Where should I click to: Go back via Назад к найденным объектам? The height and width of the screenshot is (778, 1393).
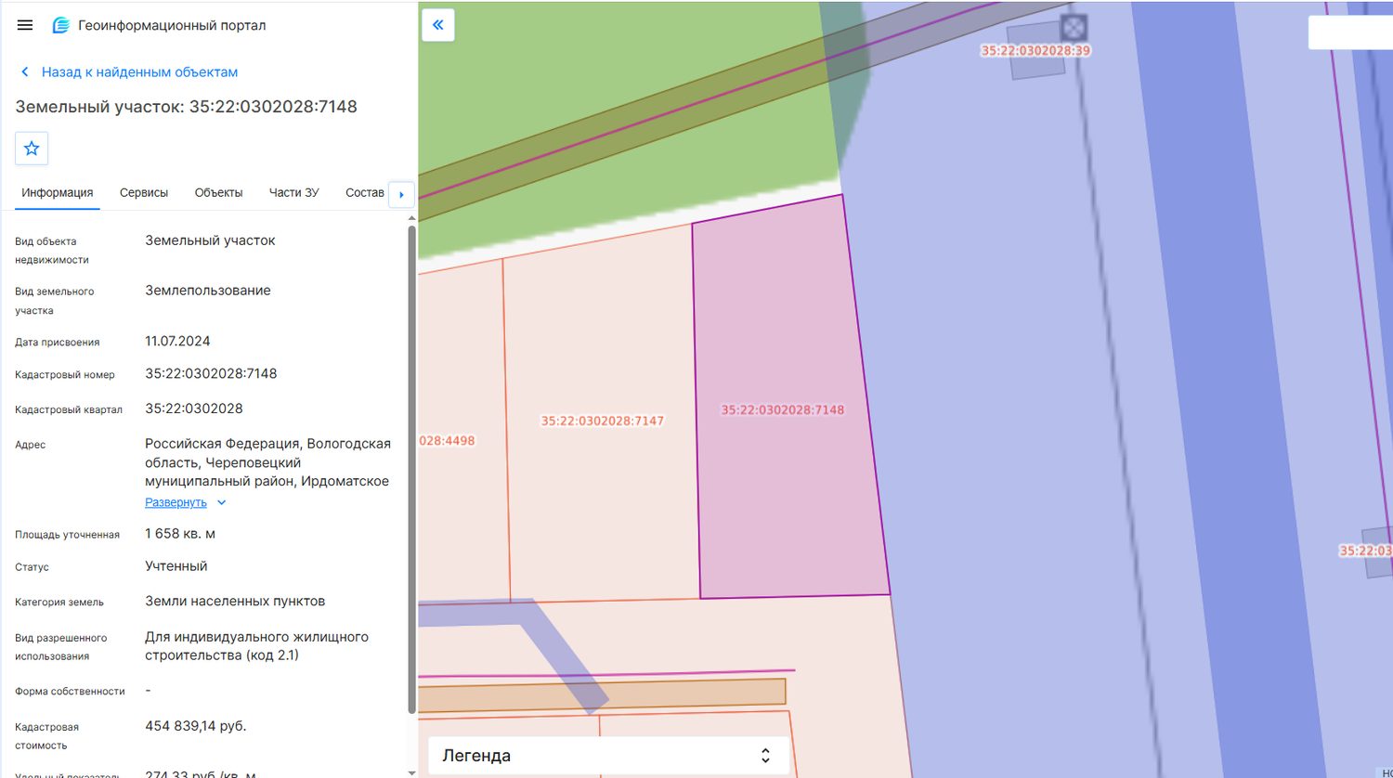click(139, 72)
